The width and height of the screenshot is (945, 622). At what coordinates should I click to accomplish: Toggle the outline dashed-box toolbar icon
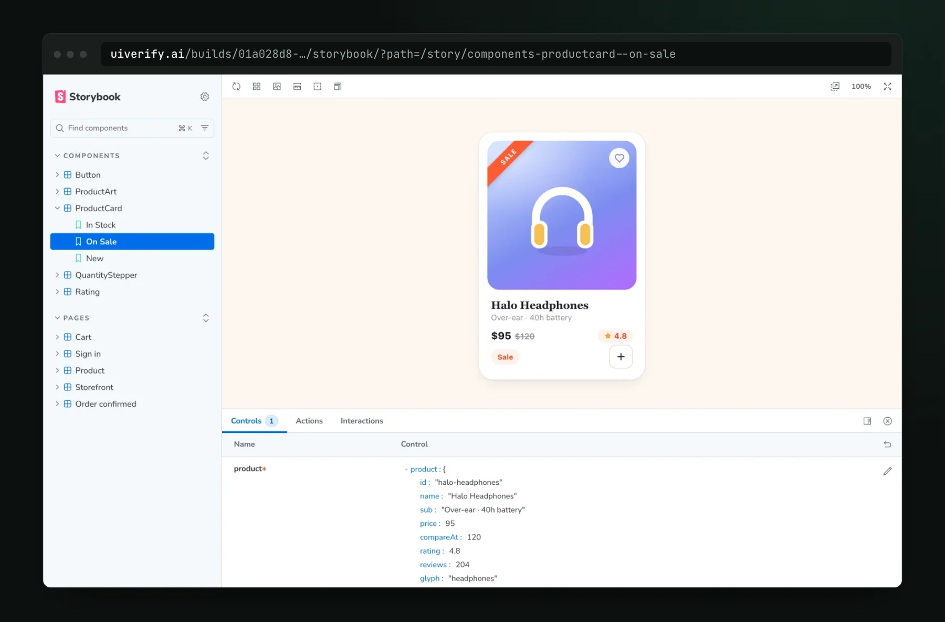pos(317,87)
